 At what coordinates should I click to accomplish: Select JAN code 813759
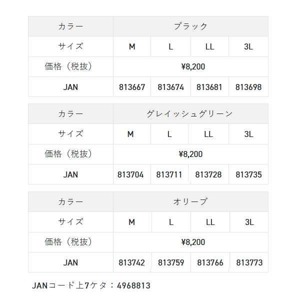tap(170, 262)
